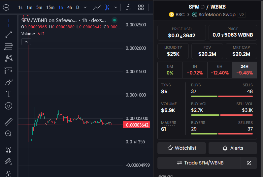Click the Hide ad link
This screenshot has height=177, width=263.
coord(165,175)
